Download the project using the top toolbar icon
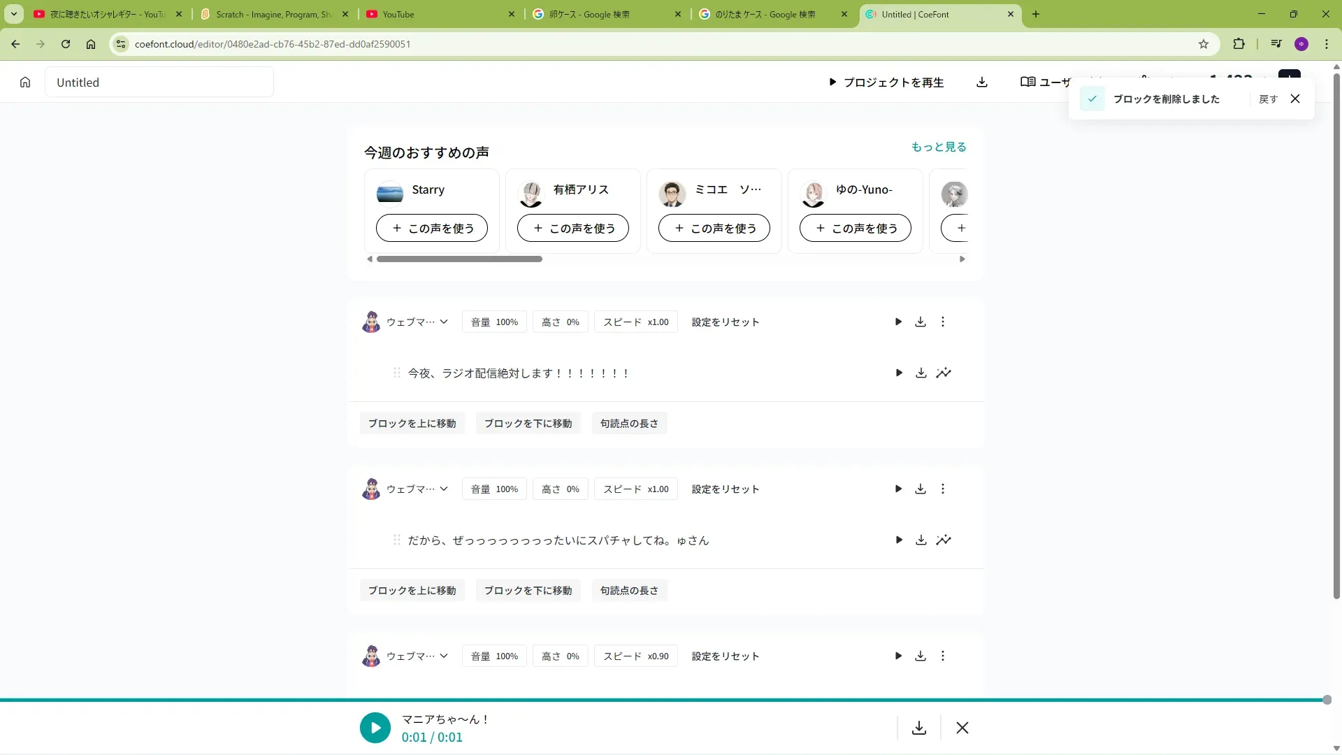The height and width of the screenshot is (755, 1342). tap(982, 82)
